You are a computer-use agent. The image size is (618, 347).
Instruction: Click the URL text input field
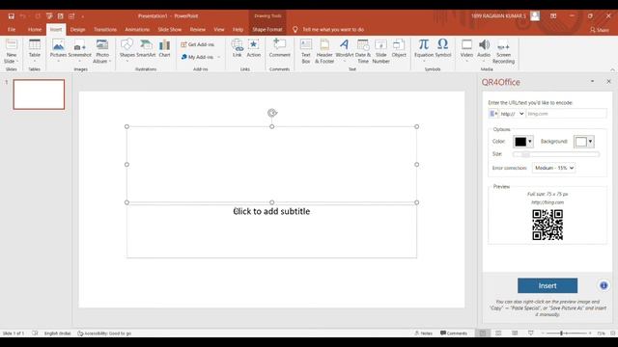click(567, 114)
